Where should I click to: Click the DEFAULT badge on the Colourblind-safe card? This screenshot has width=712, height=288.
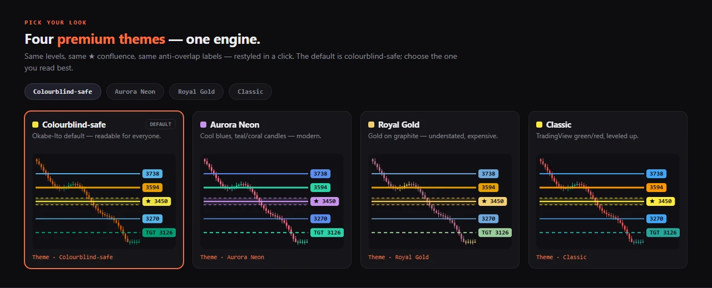pos(161,124)
